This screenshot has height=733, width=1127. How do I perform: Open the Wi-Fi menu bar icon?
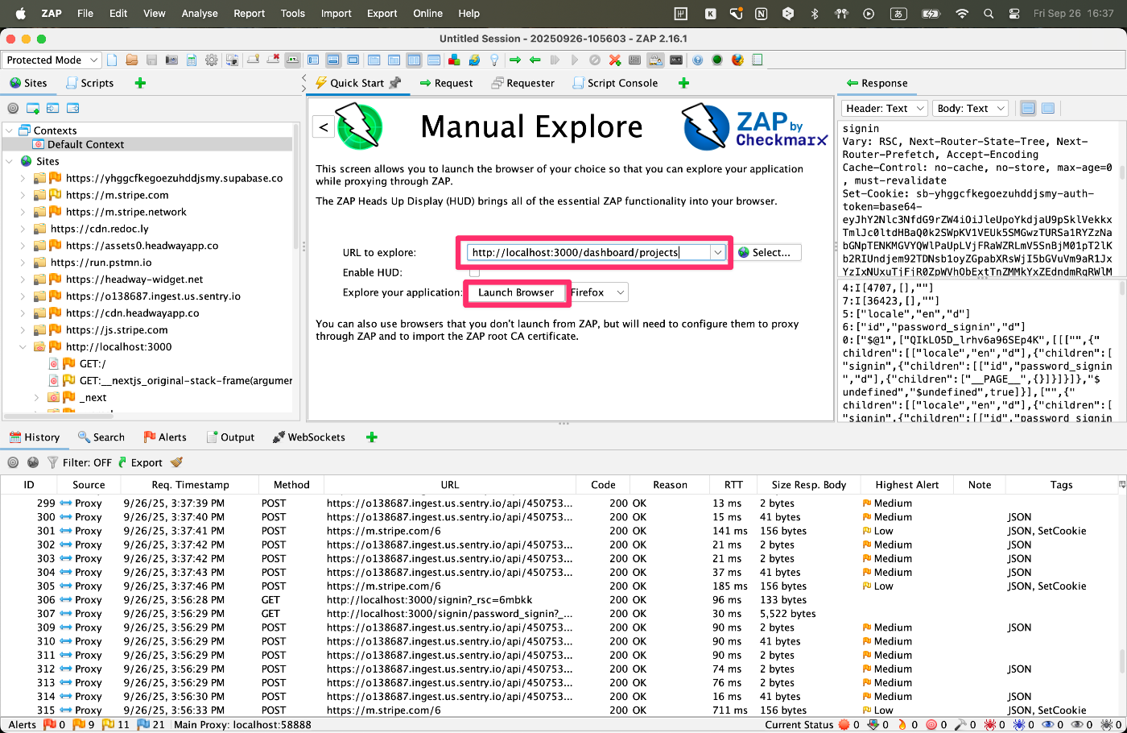(962, 13)
